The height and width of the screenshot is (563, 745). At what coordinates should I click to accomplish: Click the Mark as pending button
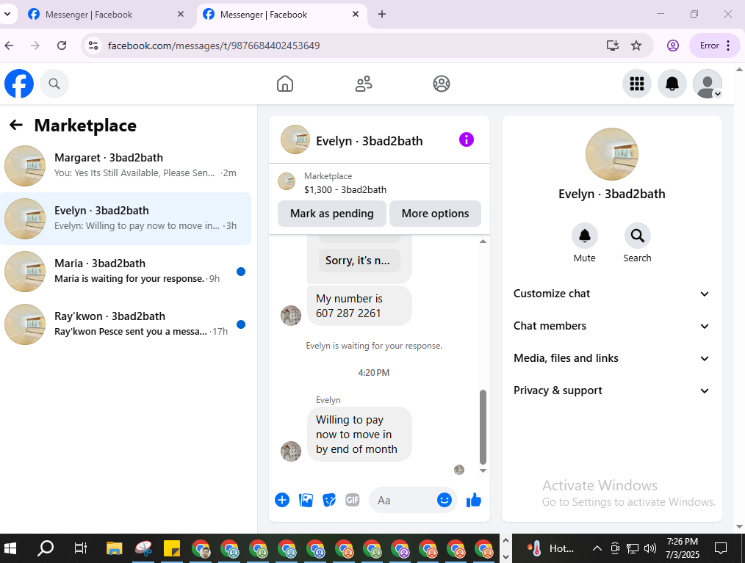[331, 214]
